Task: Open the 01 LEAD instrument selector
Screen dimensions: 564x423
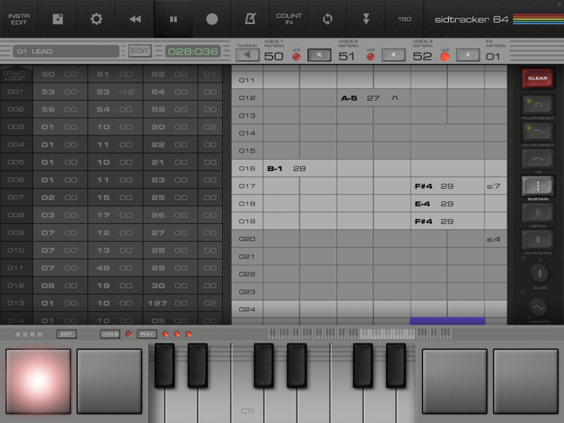Action: (66, 51)
